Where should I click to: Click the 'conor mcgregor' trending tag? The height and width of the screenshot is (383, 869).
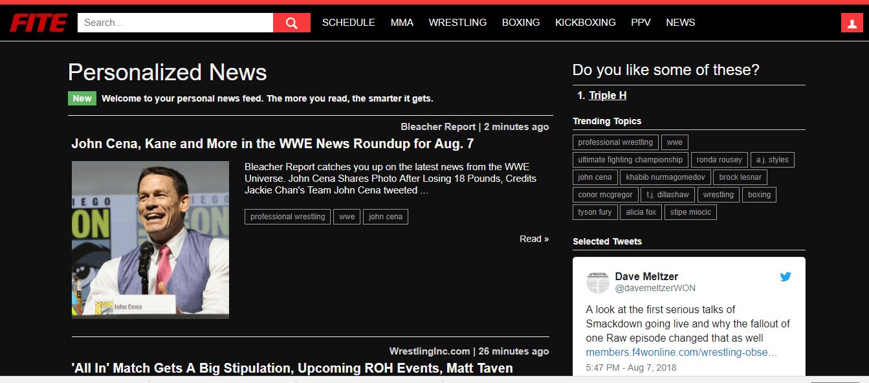click(x=605, y=195)
